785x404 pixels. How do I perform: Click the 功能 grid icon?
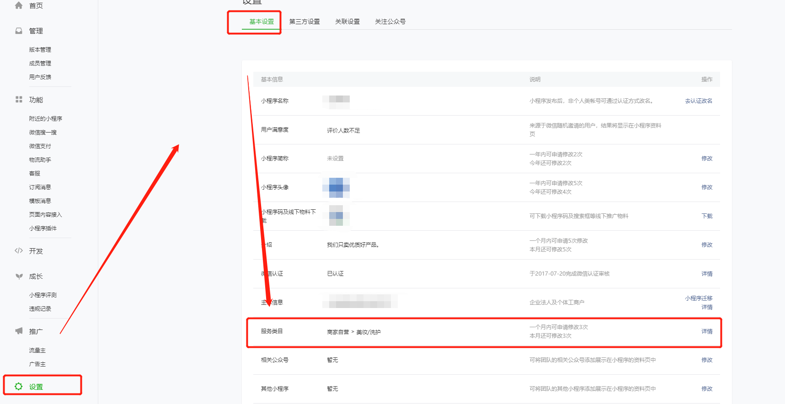pyautogui.click(x=19, y=100)
